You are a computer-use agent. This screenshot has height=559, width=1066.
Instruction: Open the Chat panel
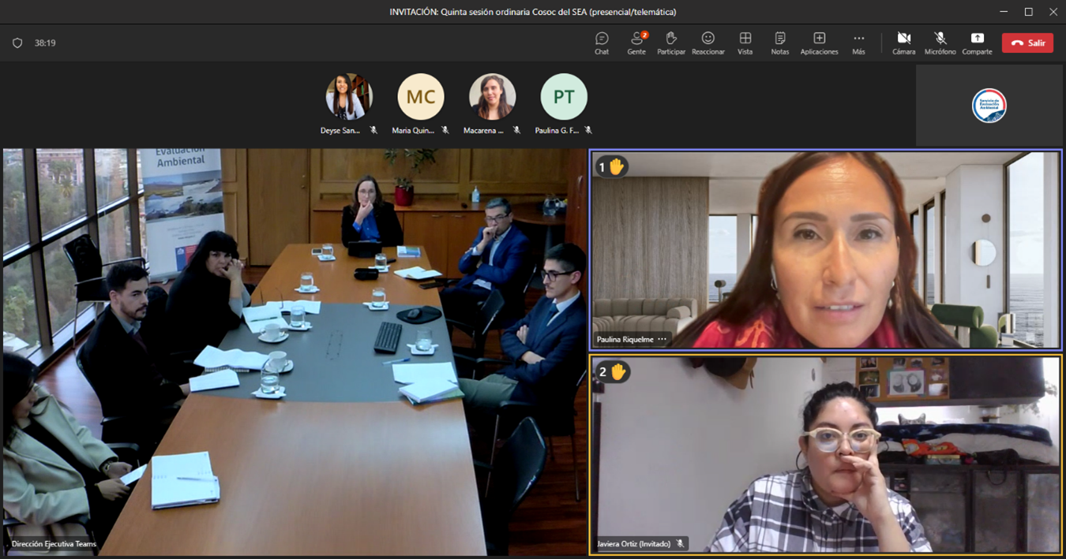coord(602,43)
